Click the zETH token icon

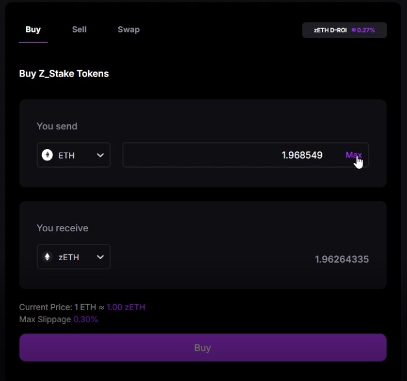pyautogui.click(x=47, y=257)
